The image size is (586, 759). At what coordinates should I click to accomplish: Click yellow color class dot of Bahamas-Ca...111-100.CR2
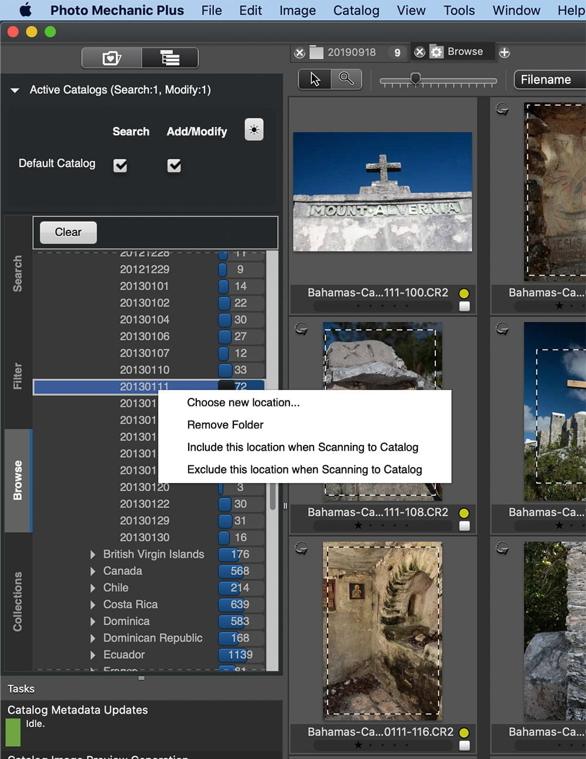464,294
